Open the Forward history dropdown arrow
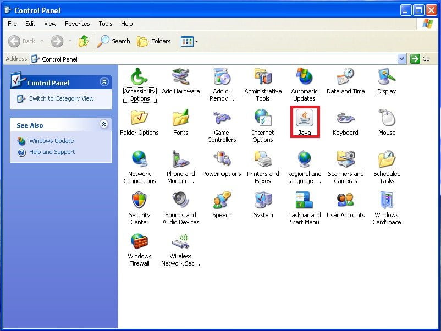This screenshot has width=441, height=331. click(70, 41)
